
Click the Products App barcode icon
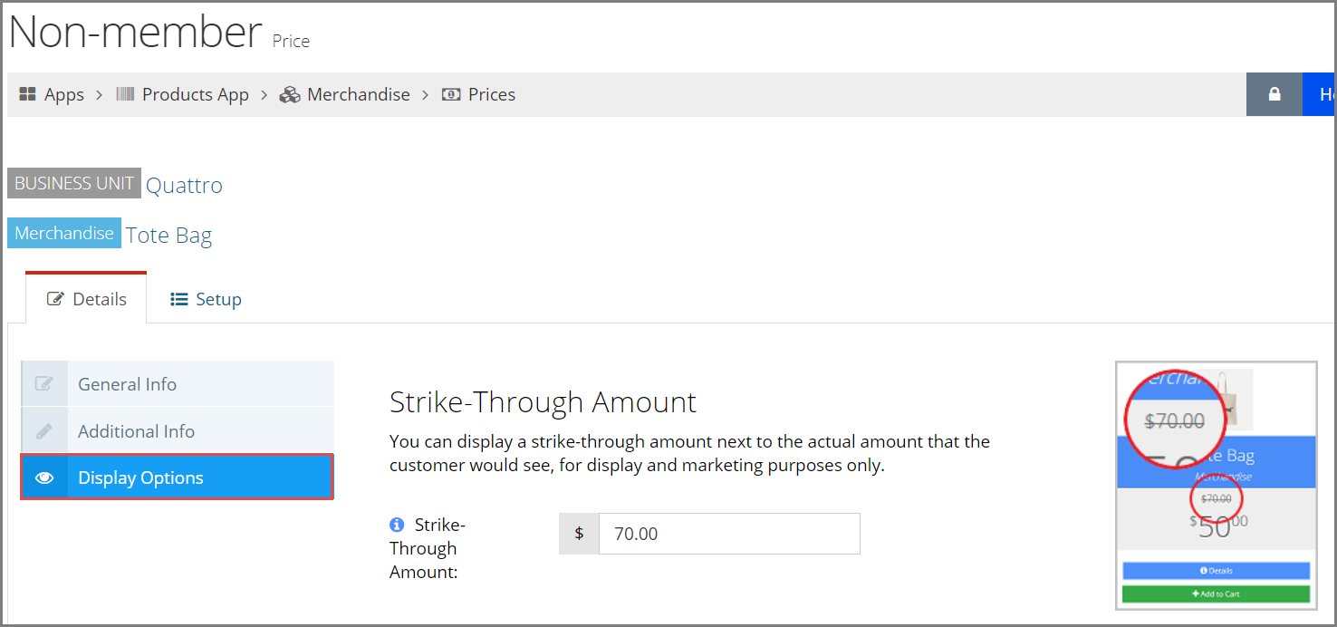125,94
